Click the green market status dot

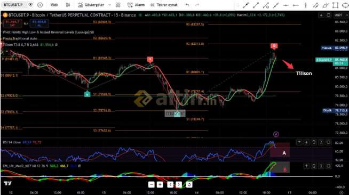(140, 15)
